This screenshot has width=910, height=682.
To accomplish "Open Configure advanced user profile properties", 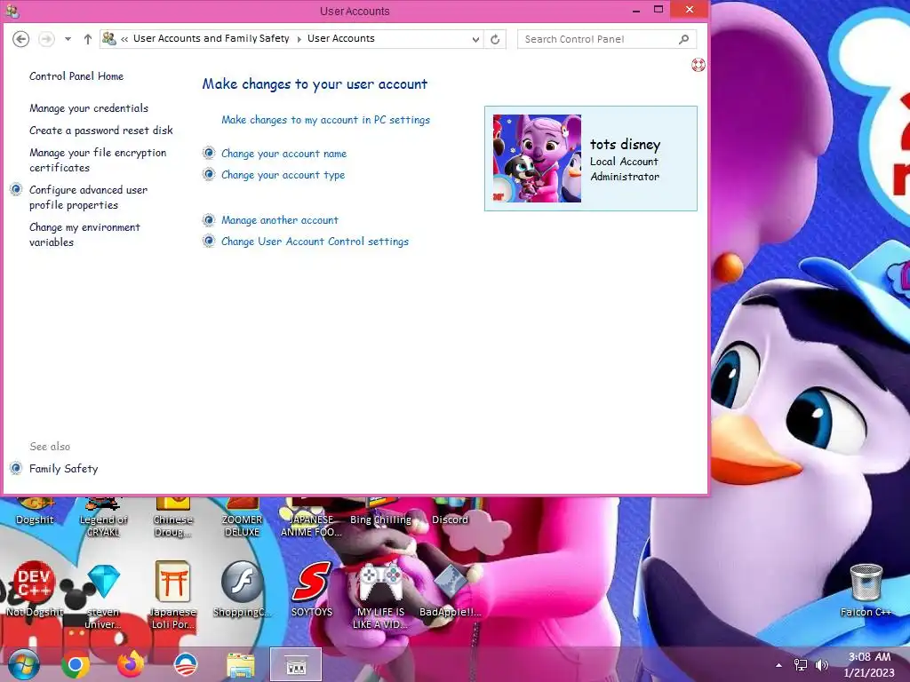I will [x=88, y=197].
